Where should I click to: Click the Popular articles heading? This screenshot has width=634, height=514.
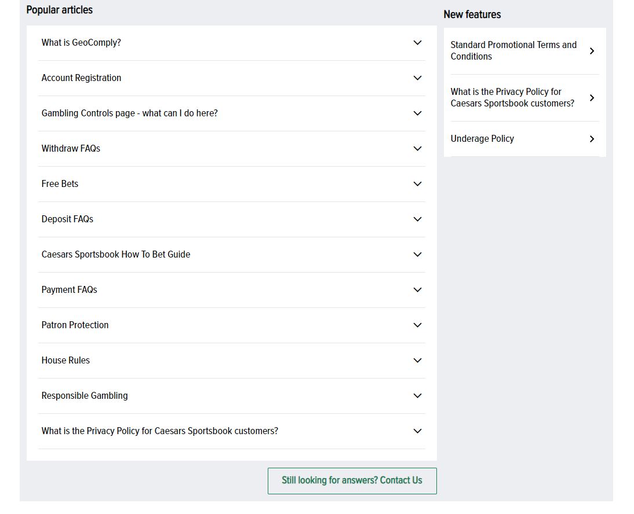(x=60, y=10)
